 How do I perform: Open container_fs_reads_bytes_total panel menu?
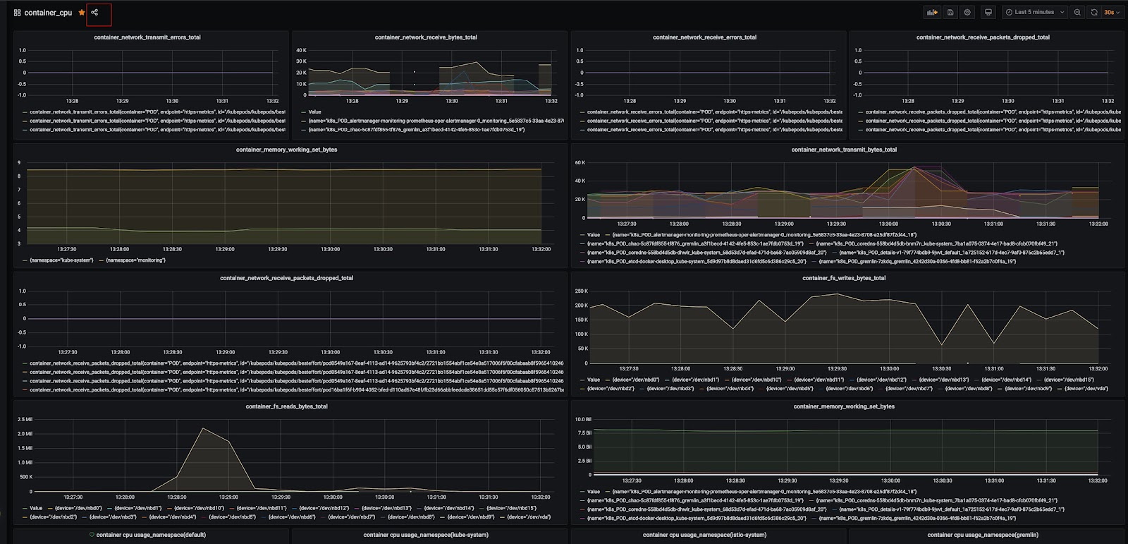pyautogui.click(x=286, y=406)
